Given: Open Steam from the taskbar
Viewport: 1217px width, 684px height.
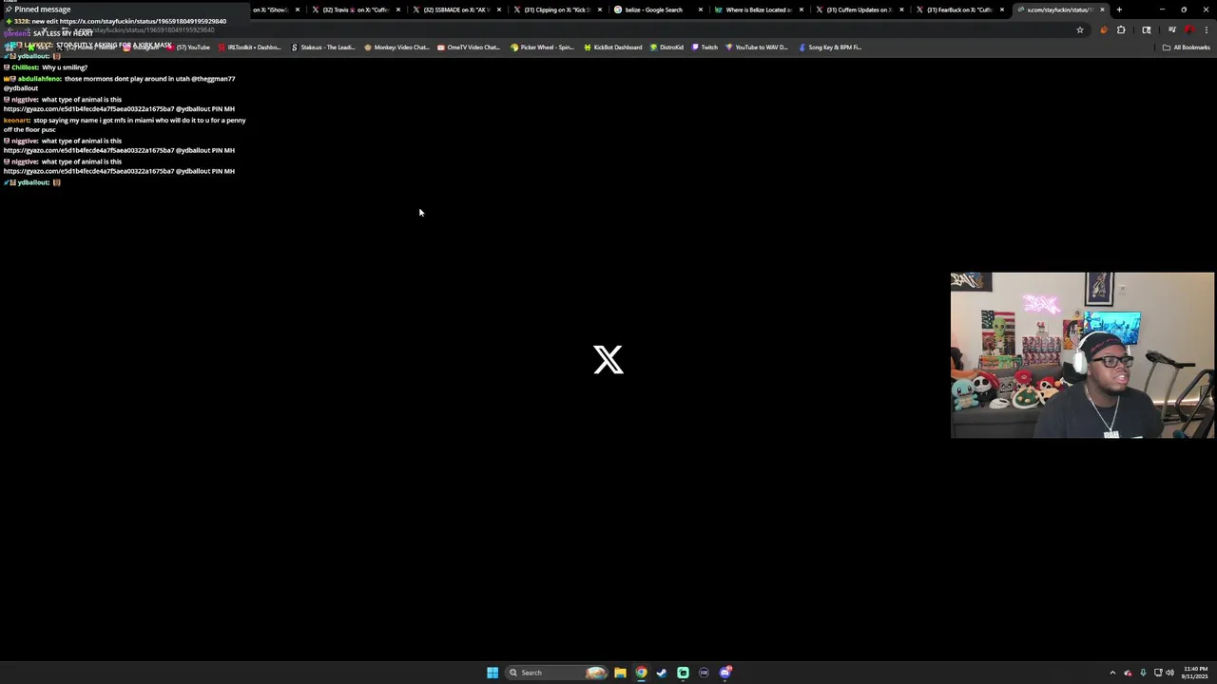Looking at the screenshot, I should [x=662, y=673].
